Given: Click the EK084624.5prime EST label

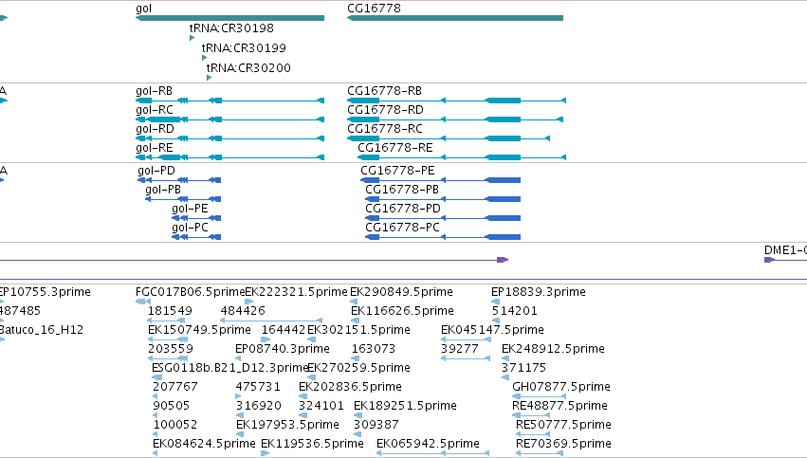Looking at the screenshot, I should point(204,444).
